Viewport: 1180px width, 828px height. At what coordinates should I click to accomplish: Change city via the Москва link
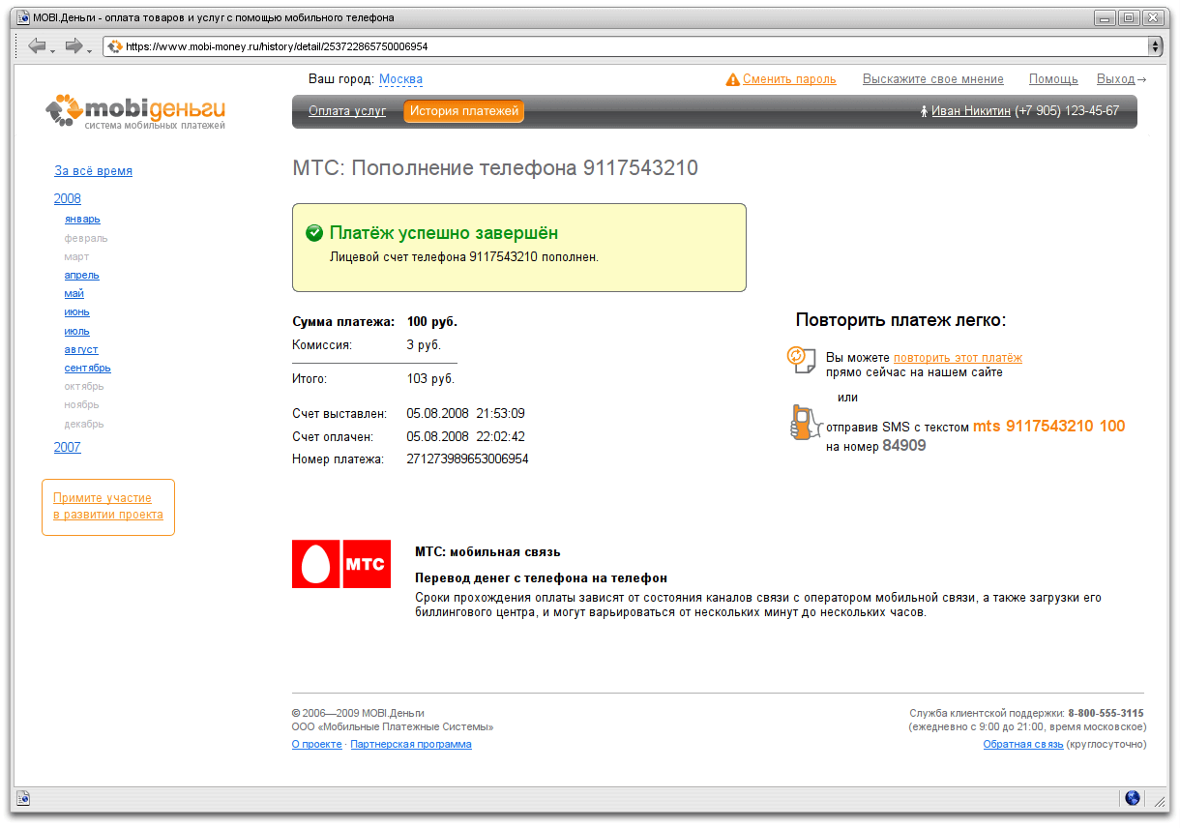click(x=400, y=79)
